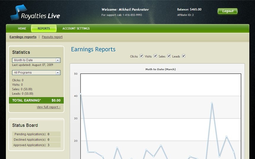Click the y-axis label 40
255x159 pixels.
(x=76, y=96)
